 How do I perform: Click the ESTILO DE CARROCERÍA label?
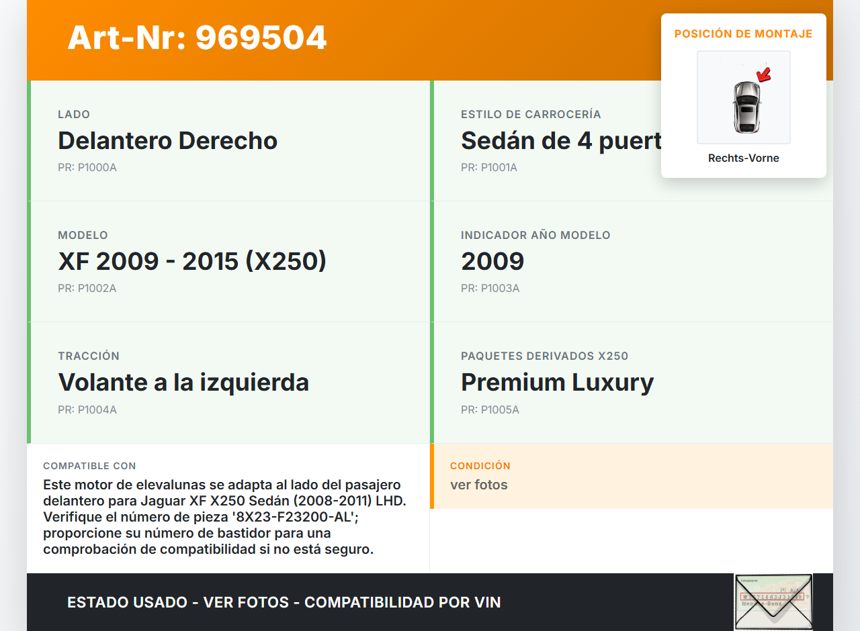point(531,114)
